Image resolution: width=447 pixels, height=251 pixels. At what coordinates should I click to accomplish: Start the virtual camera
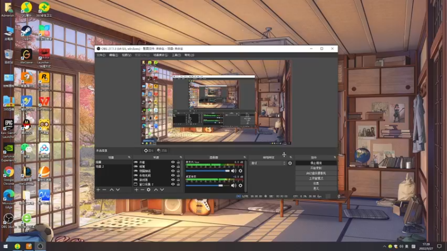click(x=316, y=173)
